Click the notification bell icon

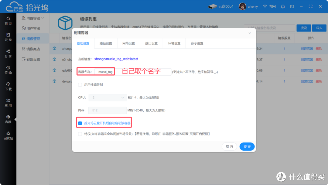pyautogui.click(x=283, y=6)
